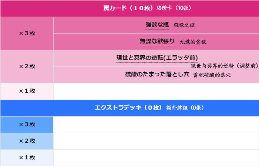Select the ×１枚 cell in the Extra Deck section
The image size is (259, 166).
tap(27, 158)
